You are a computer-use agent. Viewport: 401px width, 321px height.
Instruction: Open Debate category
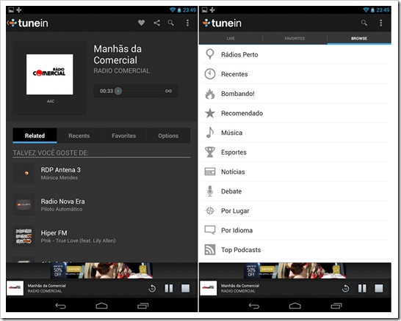click(295, 191)
